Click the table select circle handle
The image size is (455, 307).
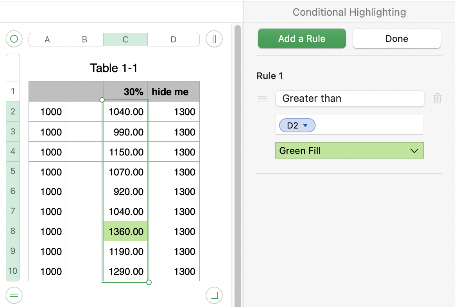(14, 39)
